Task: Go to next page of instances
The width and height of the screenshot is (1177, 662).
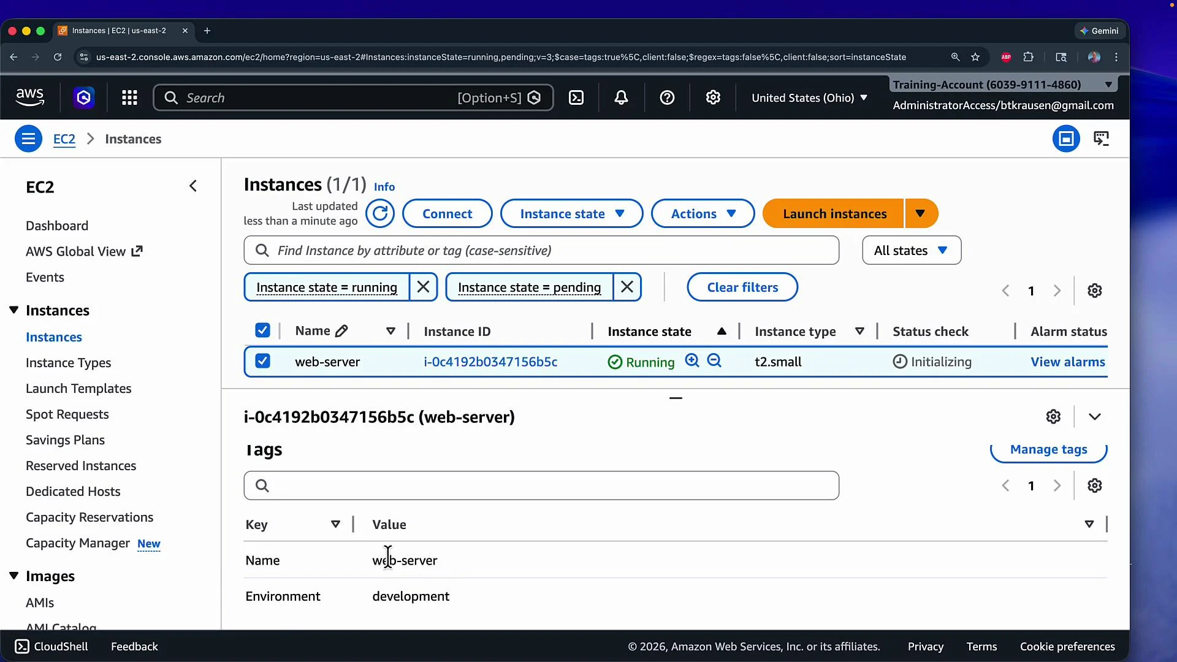Action: (1057, 291)
